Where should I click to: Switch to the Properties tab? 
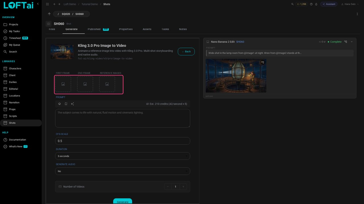click(x=126, y=29)
